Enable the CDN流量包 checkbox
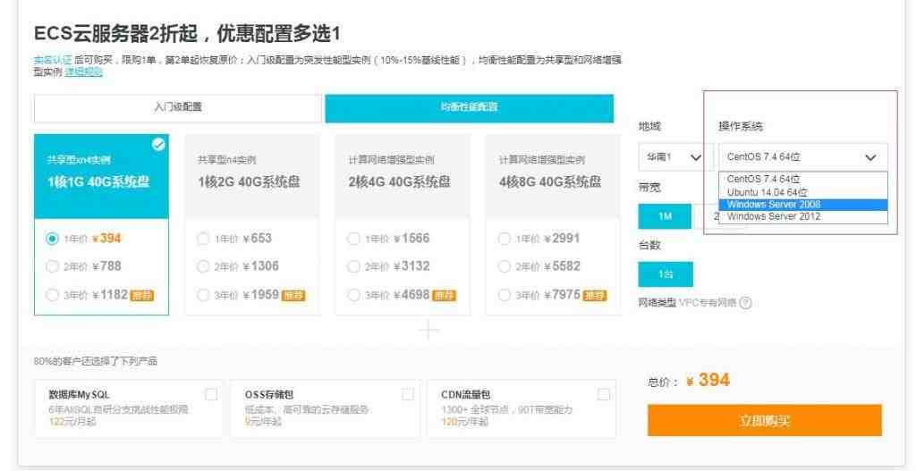The height and width of the screenshot is (471, 916). click(x=604, y=394)
